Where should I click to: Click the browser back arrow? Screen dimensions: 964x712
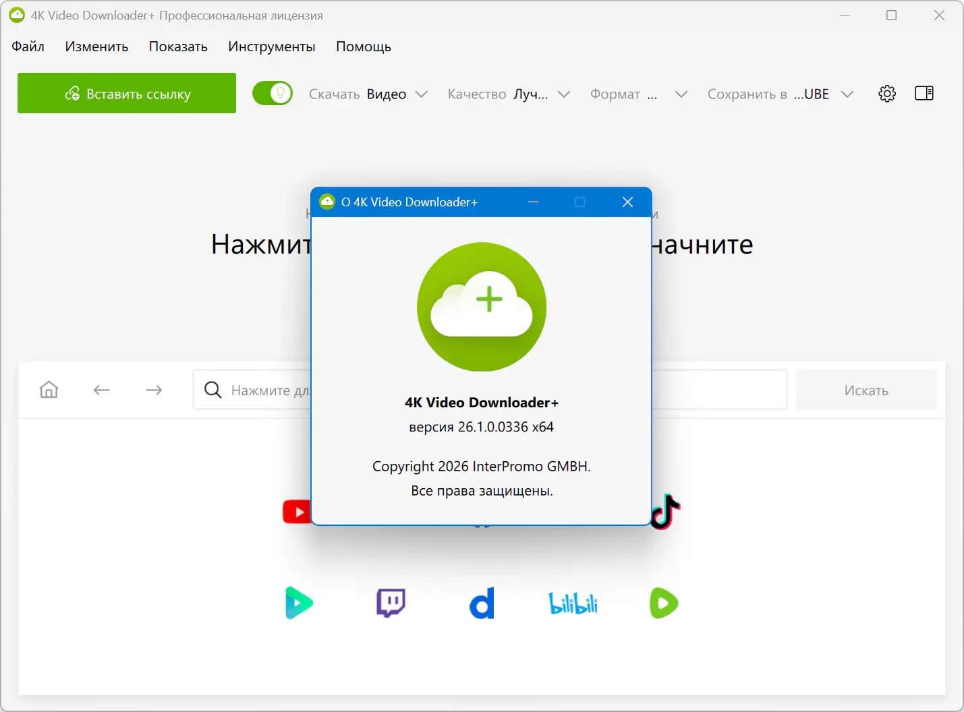(102, 390)
